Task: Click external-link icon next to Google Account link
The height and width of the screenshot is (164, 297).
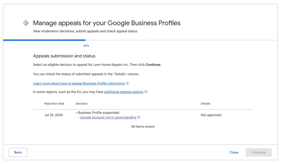Action: click(x=139, y=117)
